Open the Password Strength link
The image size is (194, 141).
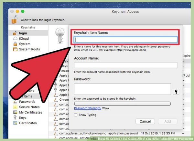(x=88, y=108)
